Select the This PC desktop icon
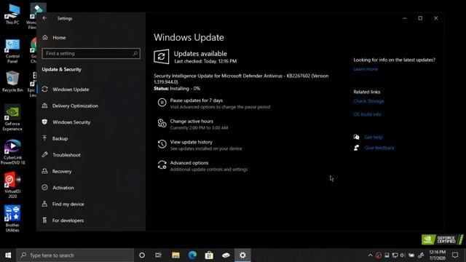The image size is (466, 262). 12,15
